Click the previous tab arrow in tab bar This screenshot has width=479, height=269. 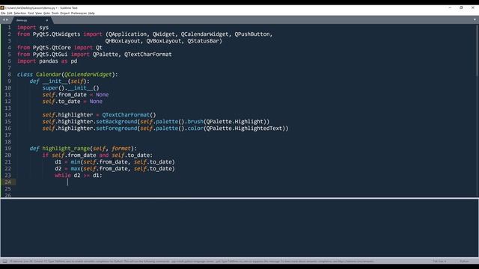click(x=4, y=20)
